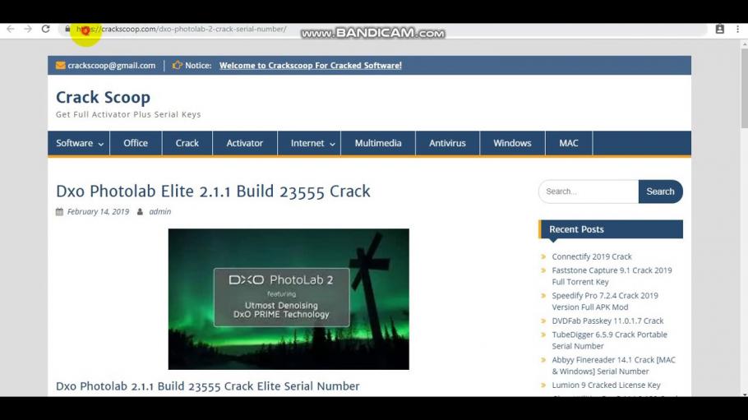Image resolution: width=748 pixels, height=420 pixels.
Task: Expand the Software menu dropdown
Action: pyautogui.click(x=79, y=143)
